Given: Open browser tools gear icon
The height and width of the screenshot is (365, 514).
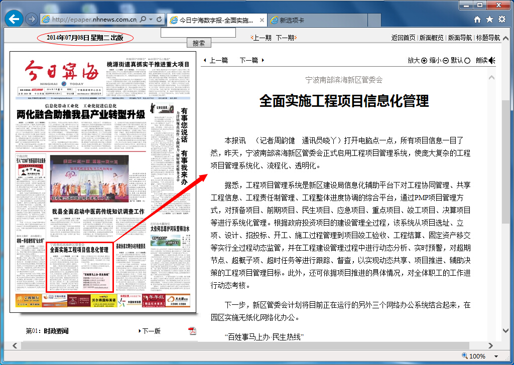Looking at the screenshot, I should [x=502, y=20].
